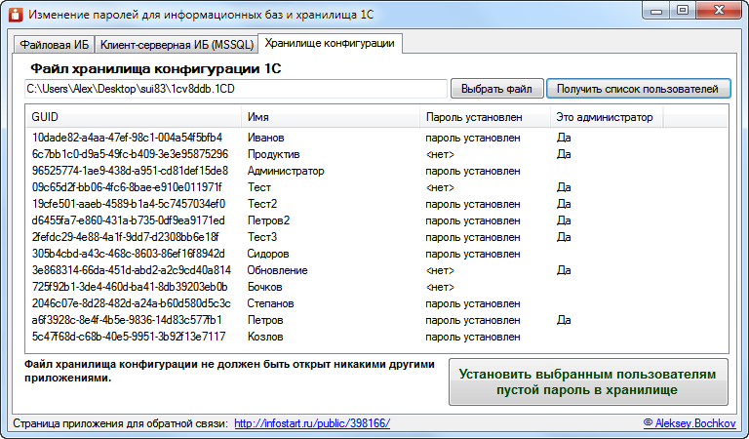Image resolution: width=749 pixels, height=439 pixels.
Task: Click the Да administrator cell for Обновление
Action: 564,270
